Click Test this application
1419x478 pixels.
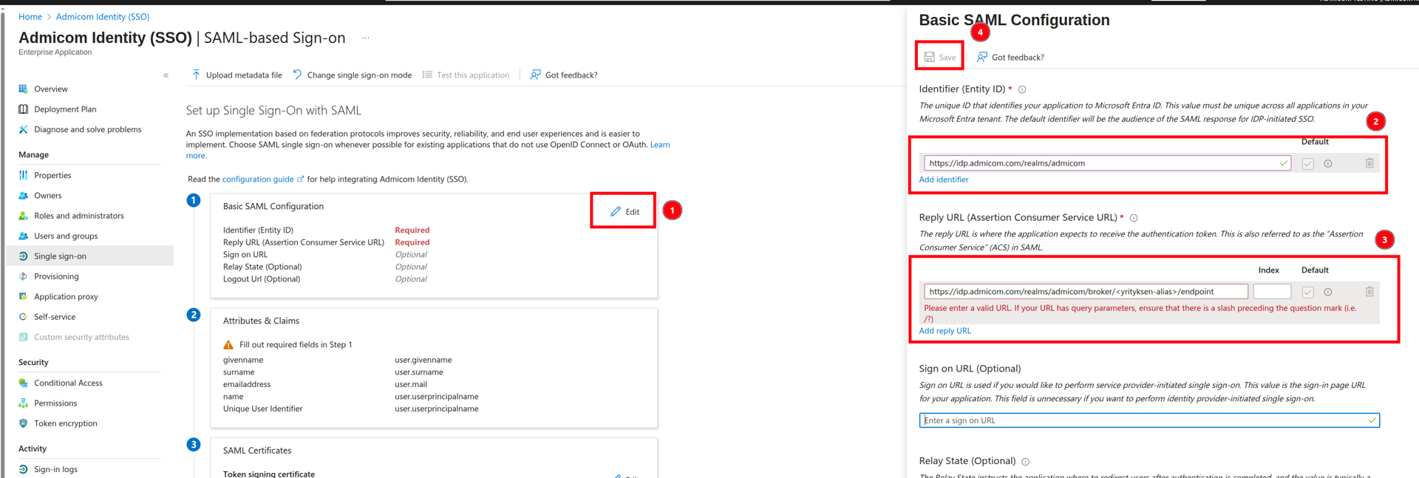coord(466,75)
